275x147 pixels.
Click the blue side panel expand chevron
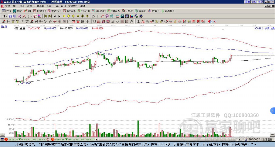(273, 111)
